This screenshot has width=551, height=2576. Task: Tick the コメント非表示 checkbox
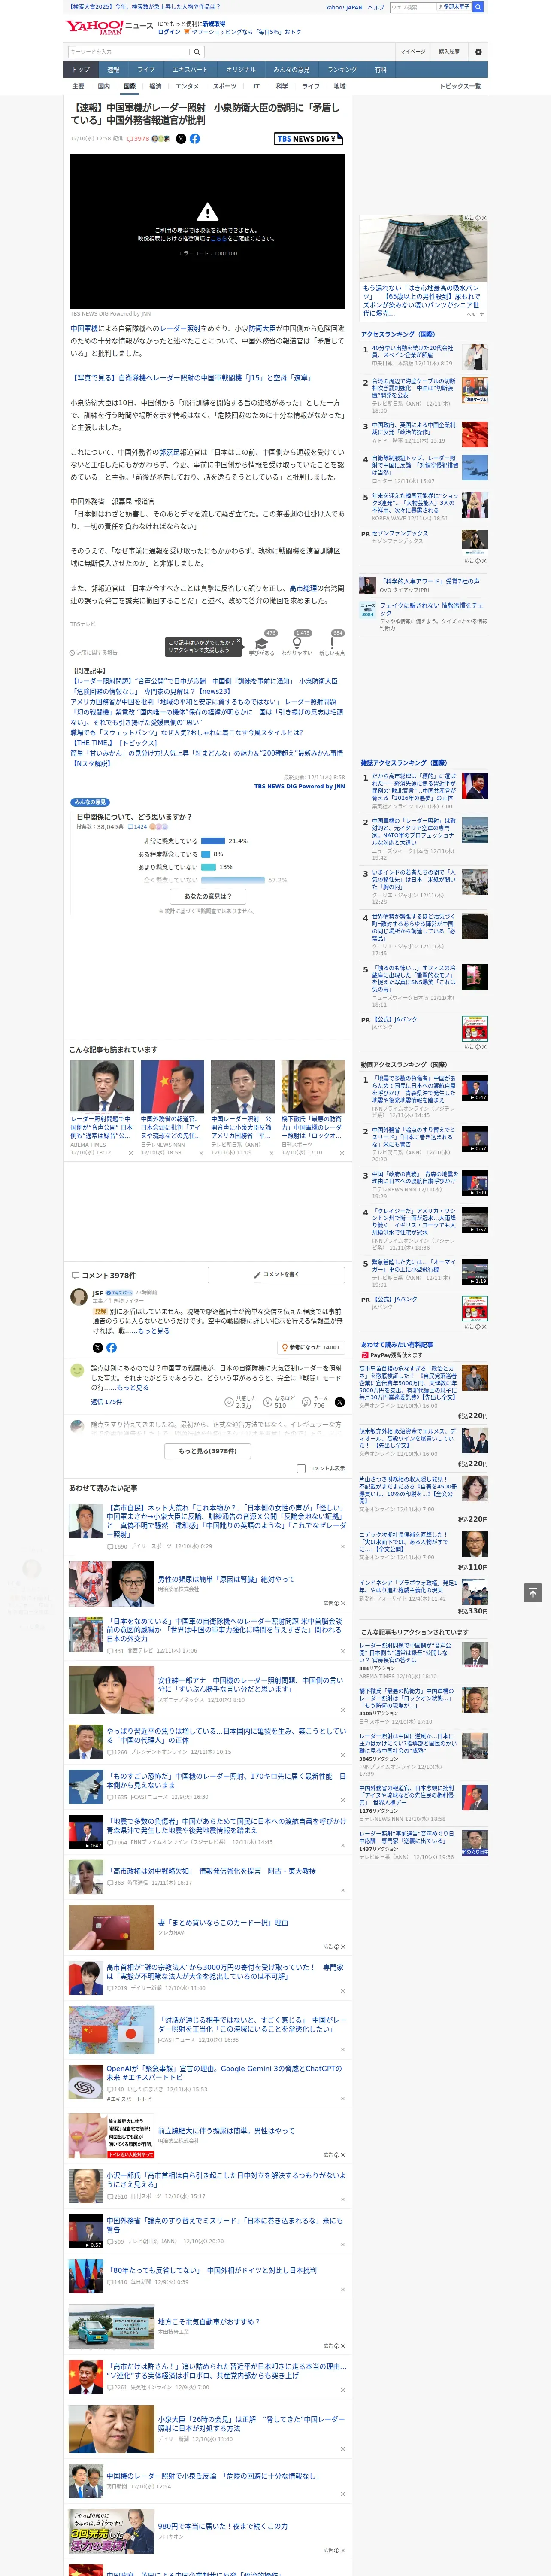point(301,1469)
